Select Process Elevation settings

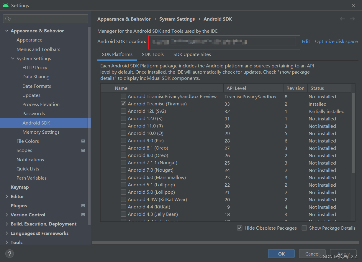[x=41, y=105]
